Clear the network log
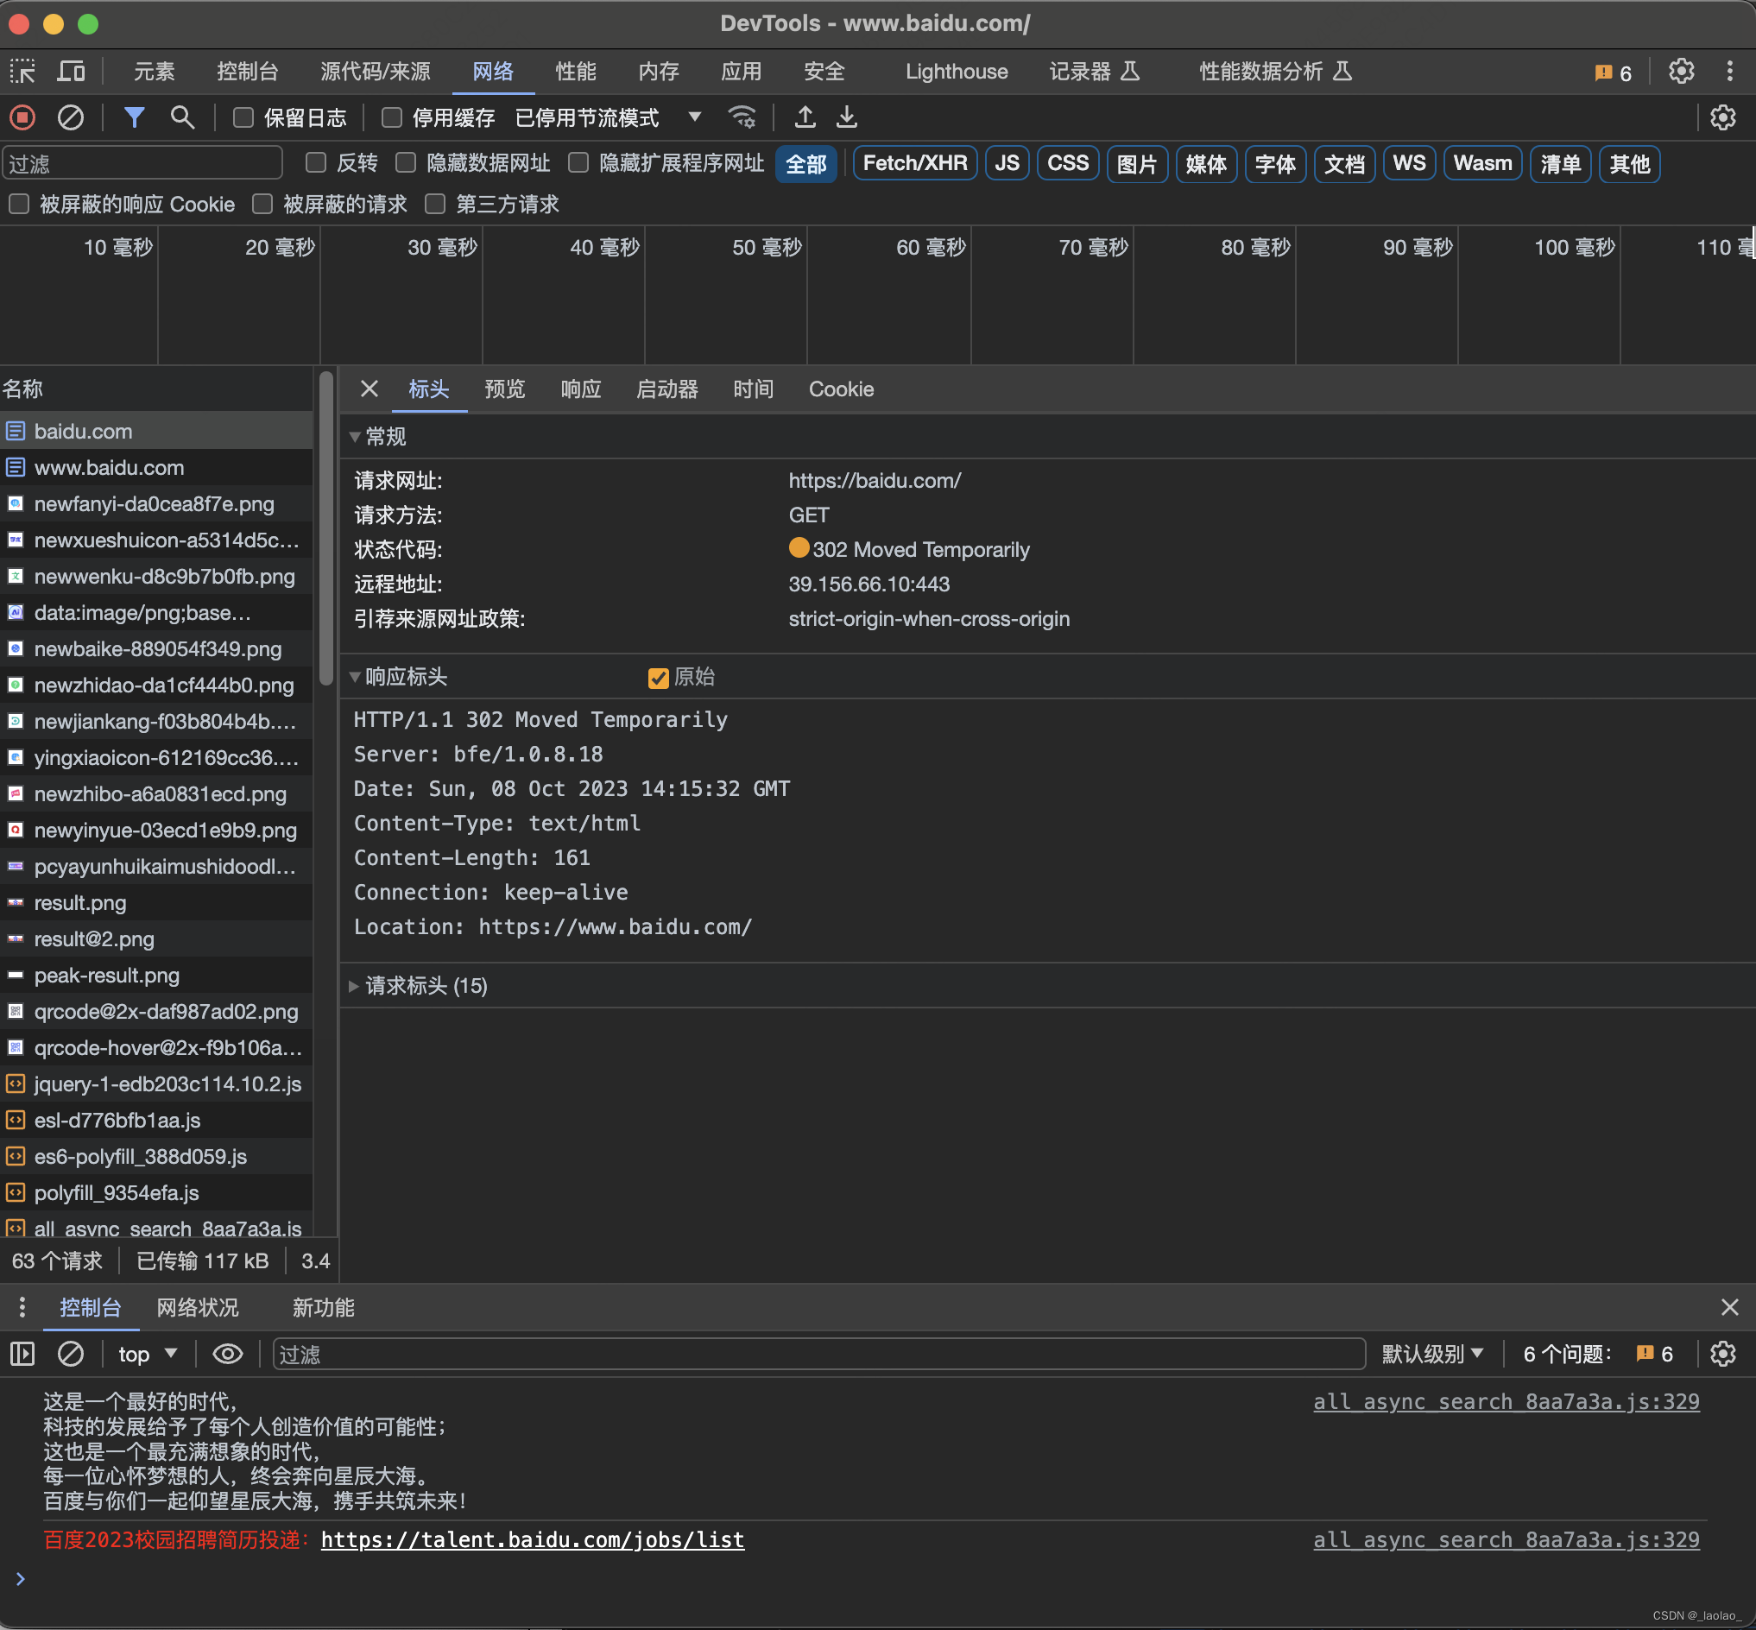1756x1630 pixels. pyautogui.click(x=71, y=117)
